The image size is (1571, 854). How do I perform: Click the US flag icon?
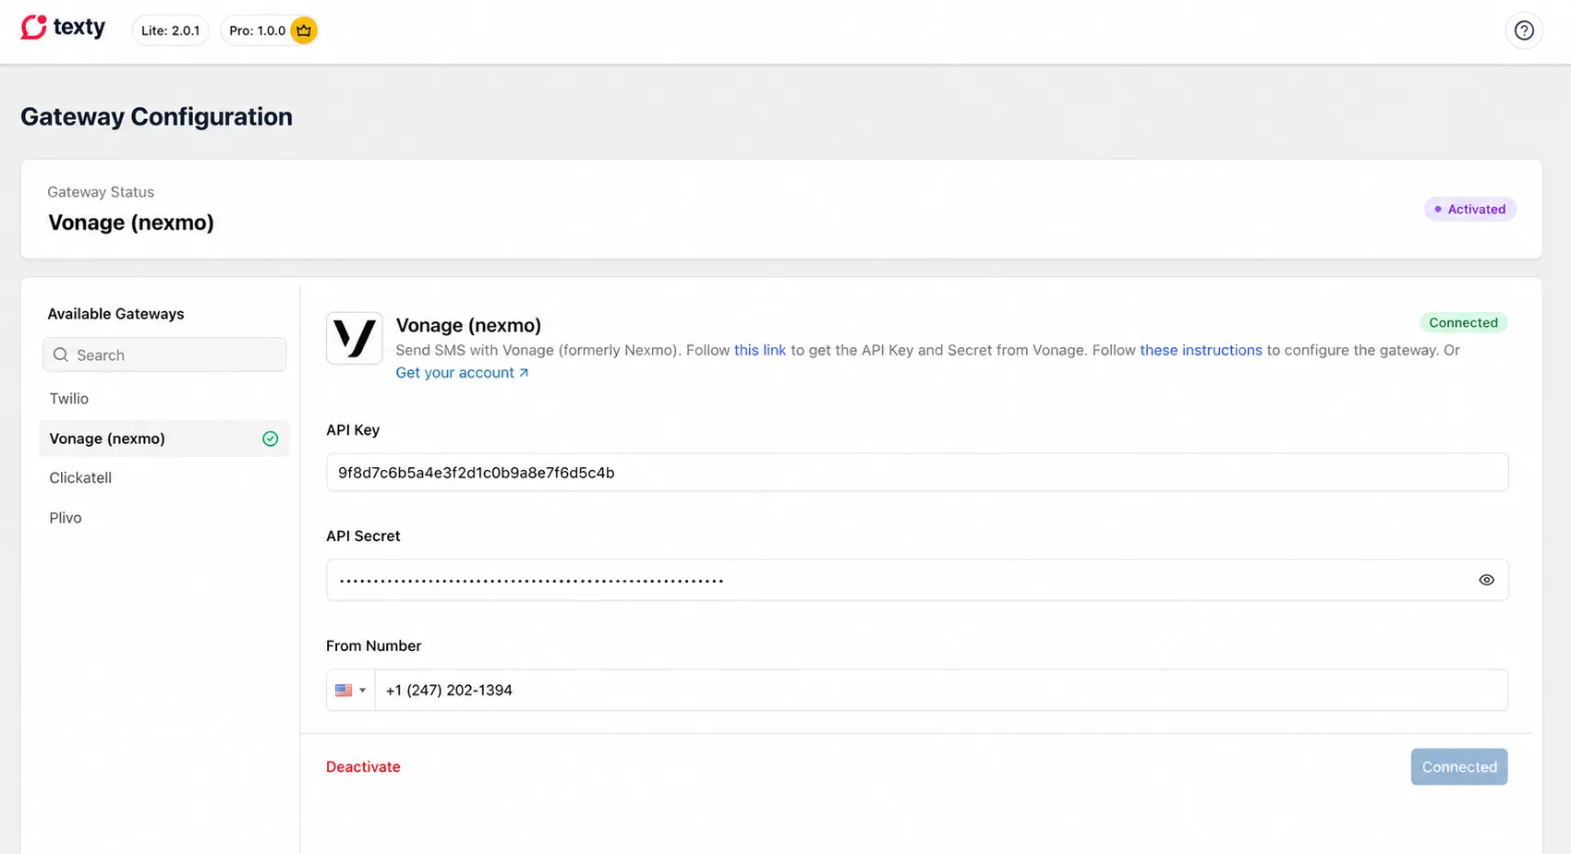[344, 690]
